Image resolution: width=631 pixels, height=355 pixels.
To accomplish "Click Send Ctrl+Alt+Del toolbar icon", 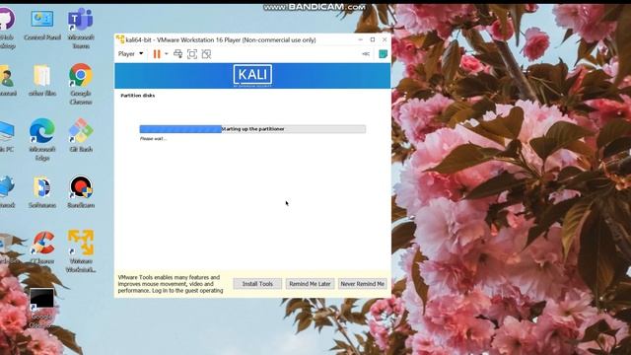I will [177, 54].
